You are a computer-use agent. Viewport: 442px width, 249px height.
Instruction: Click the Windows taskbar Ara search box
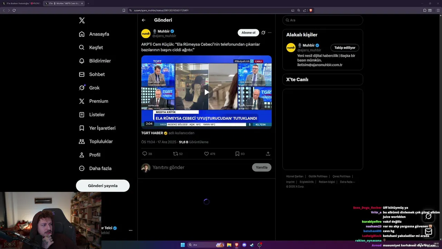[x=206, y=245]
